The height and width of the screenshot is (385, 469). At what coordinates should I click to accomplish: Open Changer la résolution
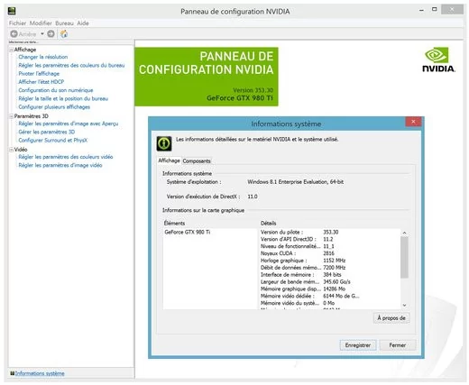click(43, 57)
